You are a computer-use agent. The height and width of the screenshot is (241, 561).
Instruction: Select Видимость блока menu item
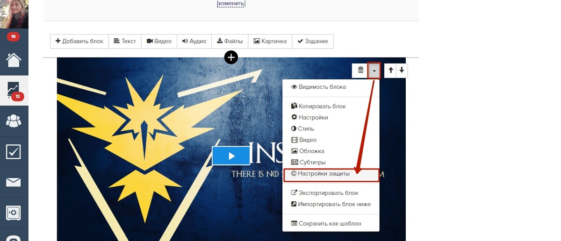point(331,87)
